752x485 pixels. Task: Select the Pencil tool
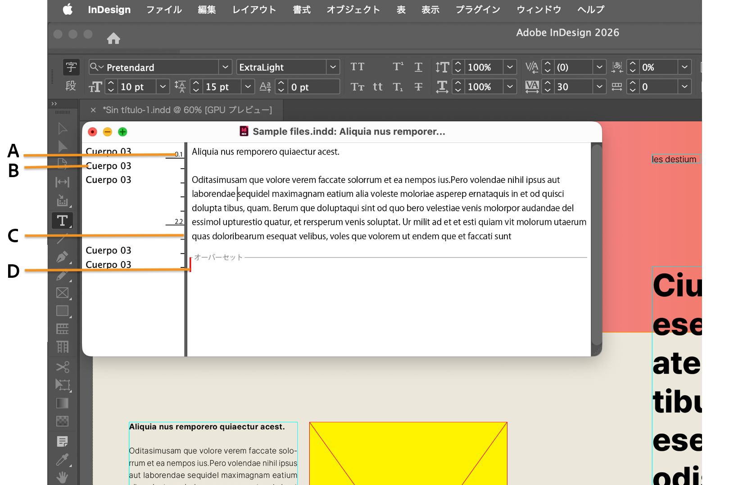(x=62, y=275)
